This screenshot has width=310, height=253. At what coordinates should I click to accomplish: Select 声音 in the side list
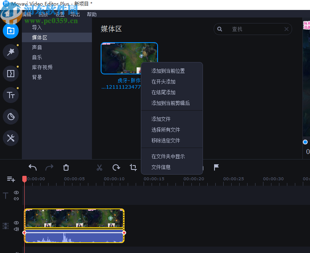click(x=57, y=47)
